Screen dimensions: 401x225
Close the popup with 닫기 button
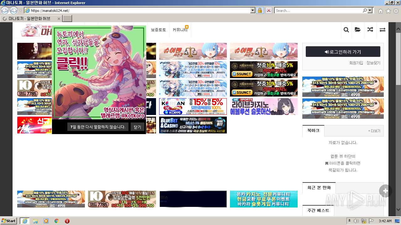[138, 127]
